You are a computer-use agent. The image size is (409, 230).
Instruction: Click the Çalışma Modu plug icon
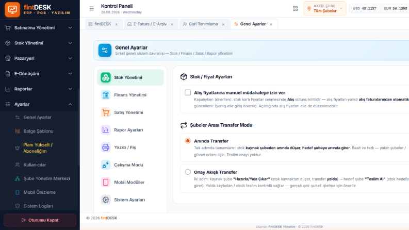[106, 165]
